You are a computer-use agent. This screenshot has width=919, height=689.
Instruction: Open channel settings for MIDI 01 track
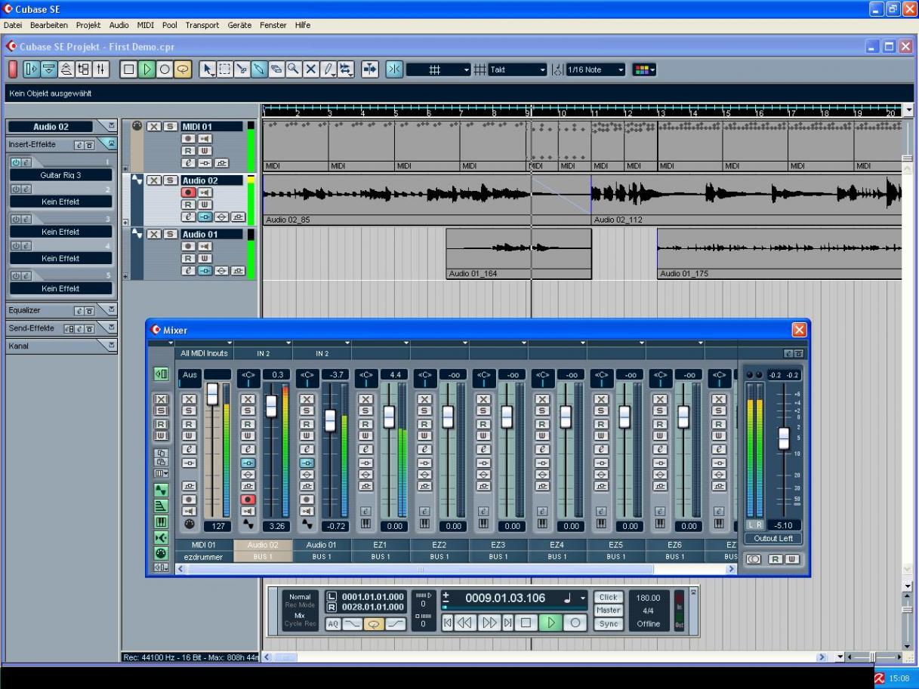point(187,162)
